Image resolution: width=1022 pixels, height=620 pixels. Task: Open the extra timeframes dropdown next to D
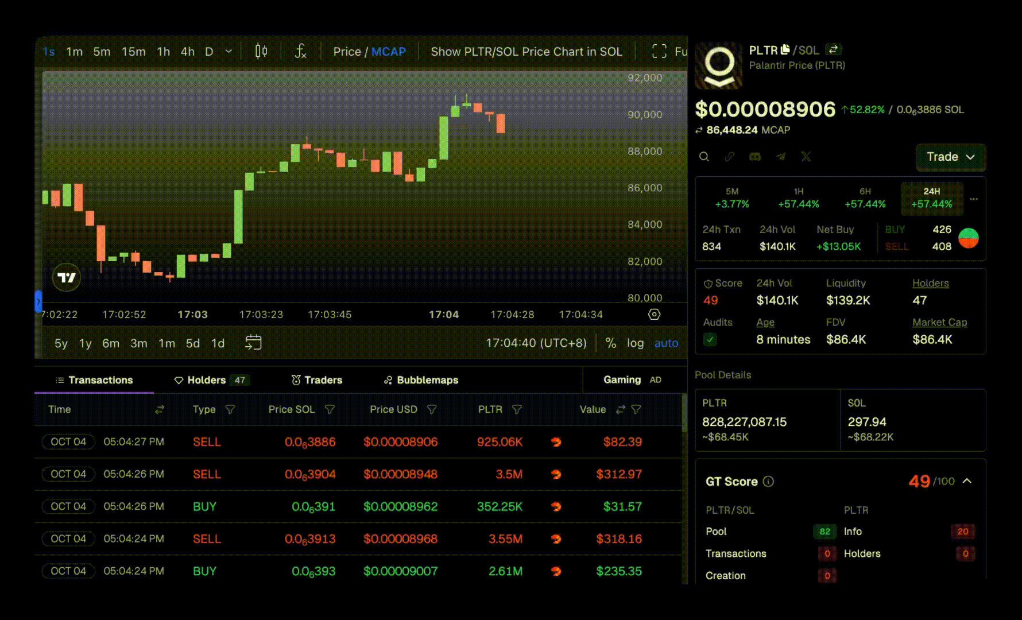click(228, 52)
